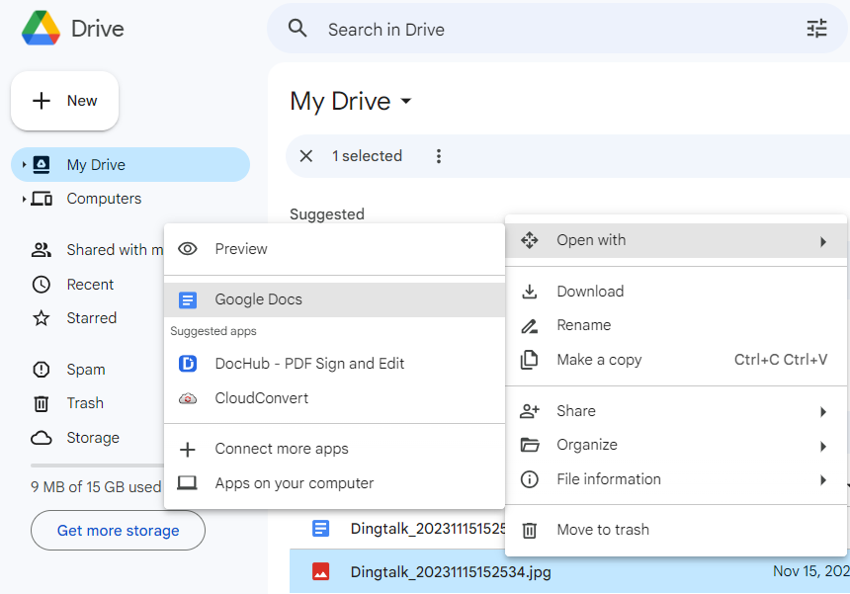The width and height of the screenshot is (850, 594).
Task: Expand the Share submenu arrow
Action: click(823, 412)
